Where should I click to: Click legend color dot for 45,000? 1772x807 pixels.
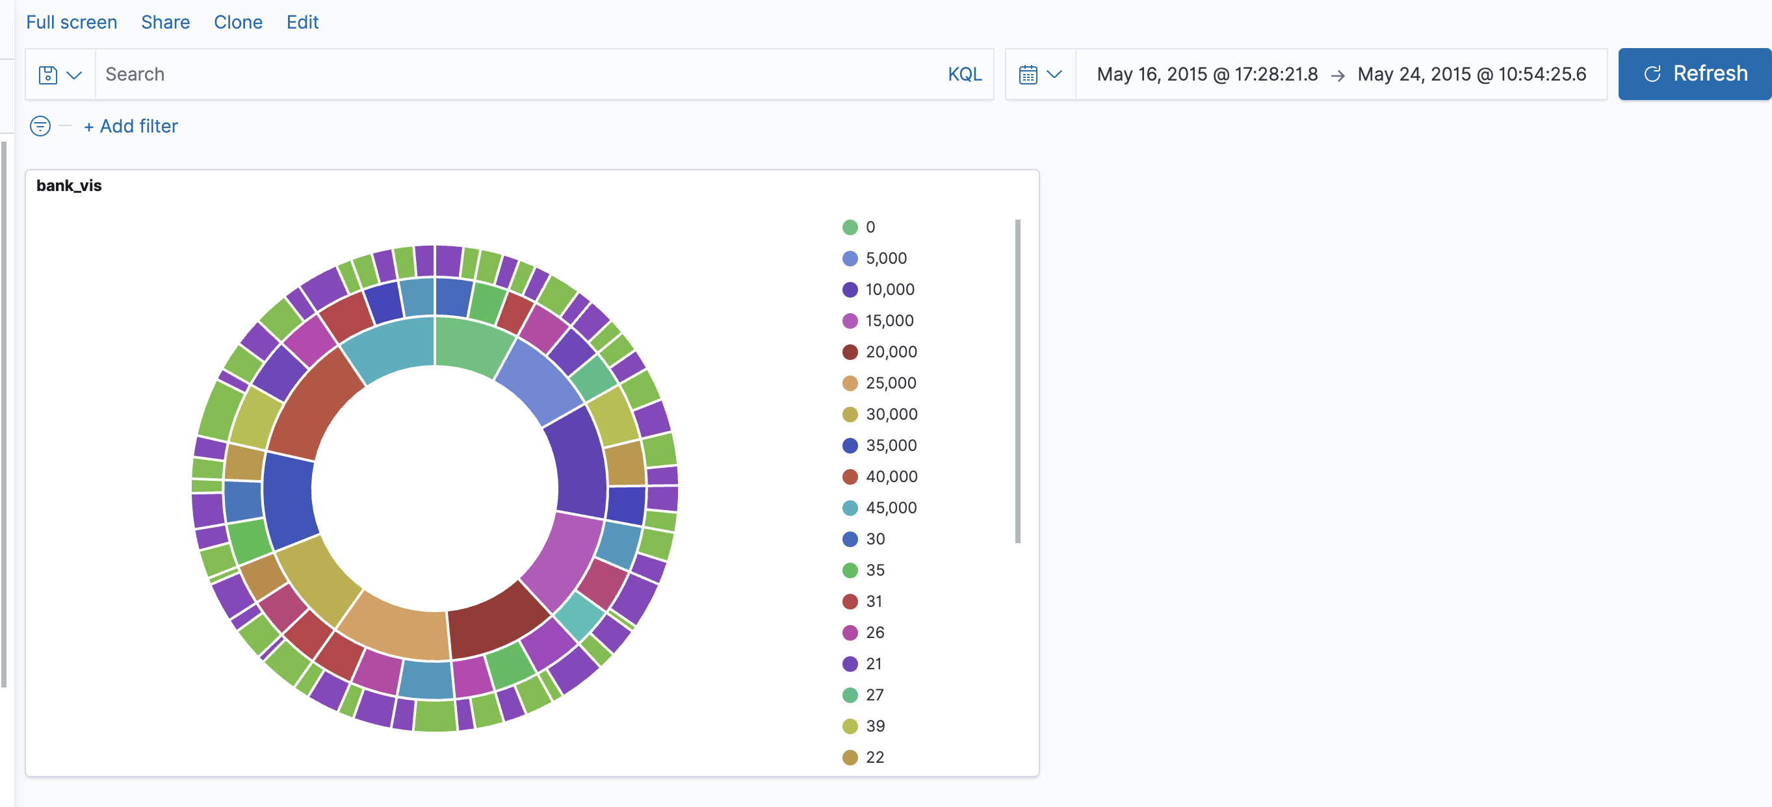coord(850,507)
